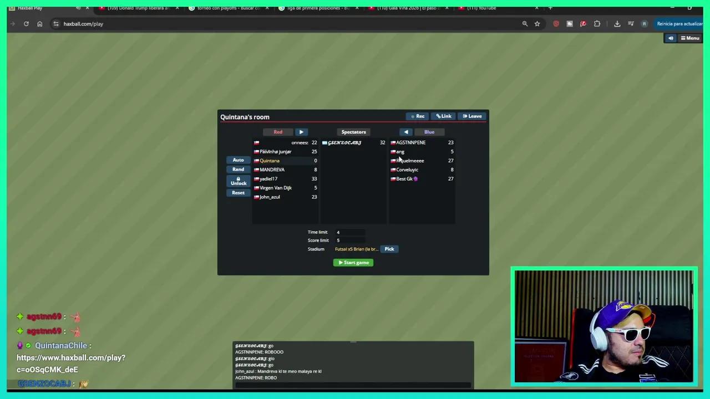Click the Red team color label
The image size is (710, 399).
point(278,132)
